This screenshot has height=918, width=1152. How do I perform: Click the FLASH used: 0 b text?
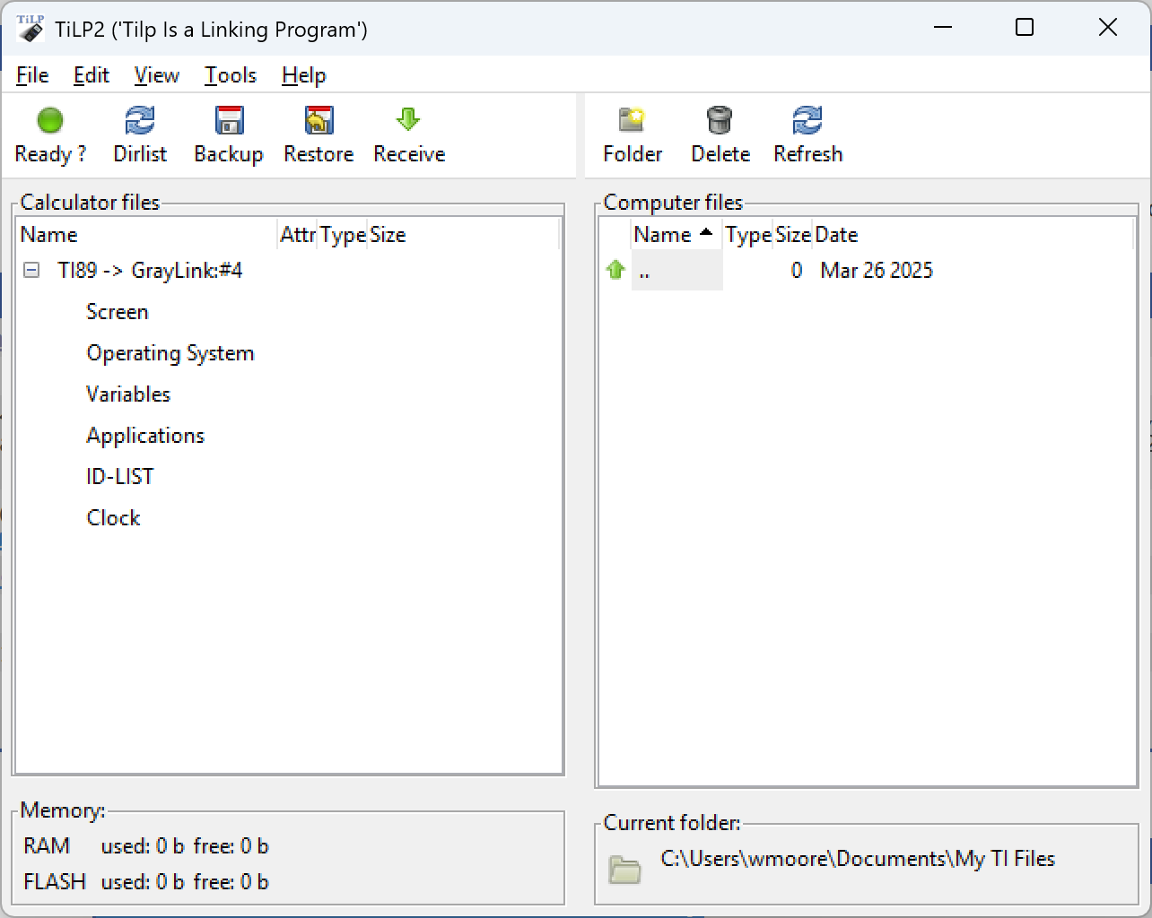point(143,882)
